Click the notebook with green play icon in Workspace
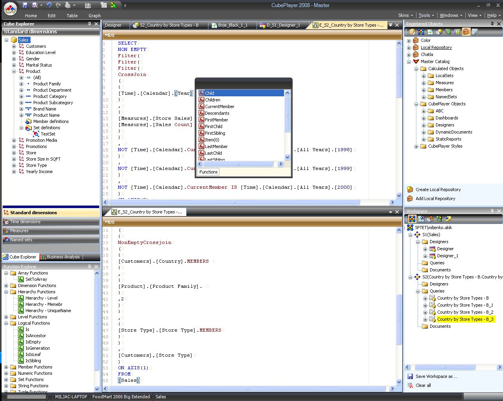503x401 pixels. pos(439,219)
